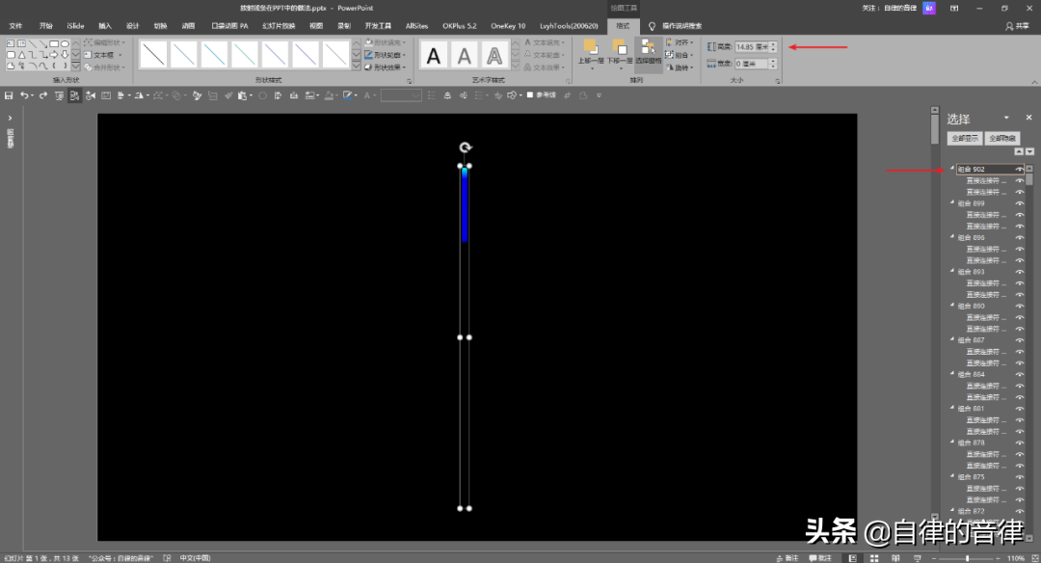Toggle visibility eye for 组合 887
The image size is (1041, 563).
pyautogui.click(x=1019, y=340)
